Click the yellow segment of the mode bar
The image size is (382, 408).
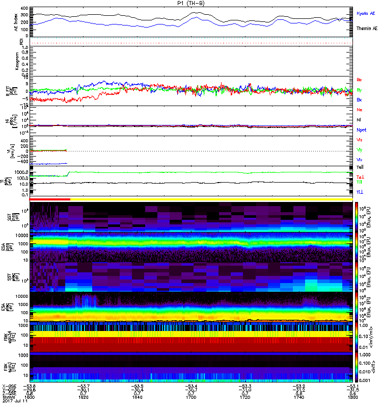click(x=211, y=199)
